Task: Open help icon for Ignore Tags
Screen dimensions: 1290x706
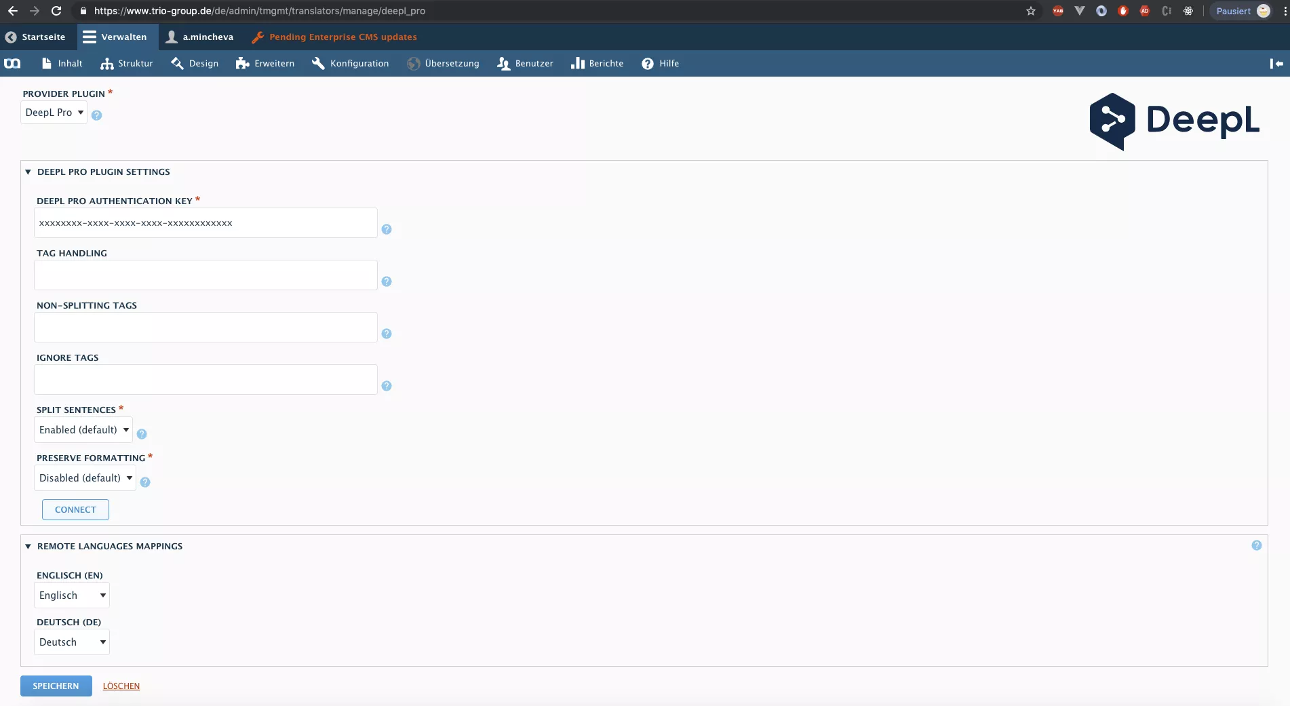Action: [387, 386]
